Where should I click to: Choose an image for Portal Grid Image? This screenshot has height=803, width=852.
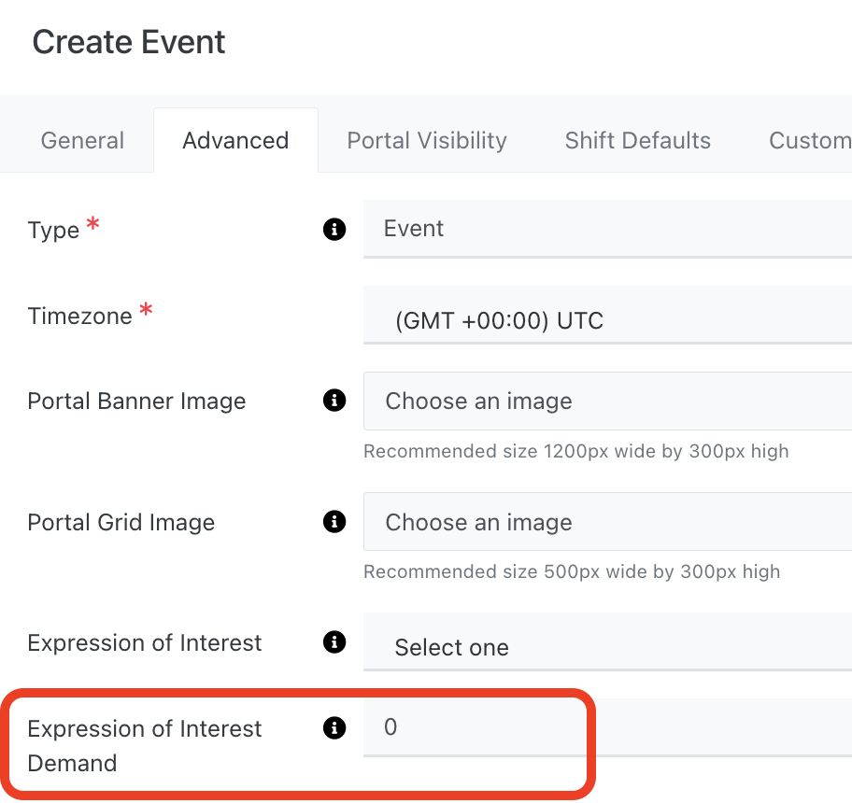[x=607, y=523]
